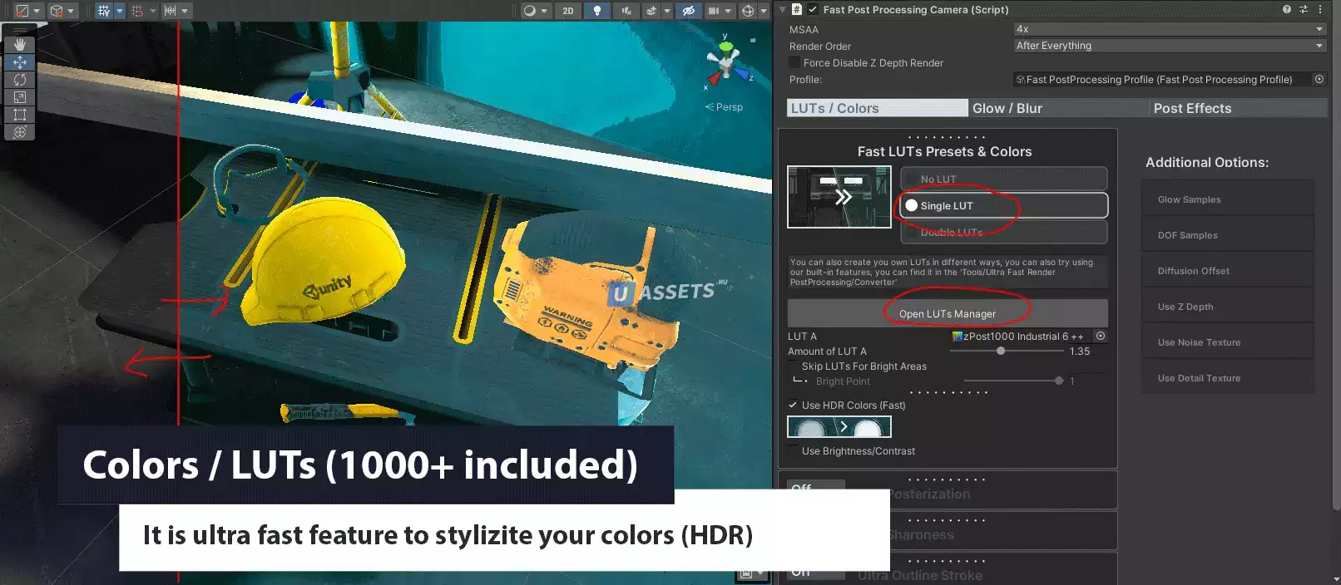This screenshot has width=1341, height=585.
Task: Click the Diffusion Offset option button
Action: tap(1228, 271)
